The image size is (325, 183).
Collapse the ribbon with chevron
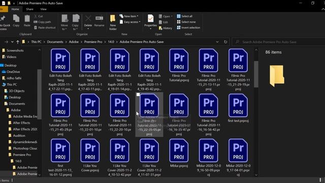[323, 9]
